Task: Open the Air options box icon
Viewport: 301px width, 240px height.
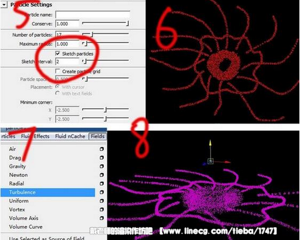Action: 102,149
